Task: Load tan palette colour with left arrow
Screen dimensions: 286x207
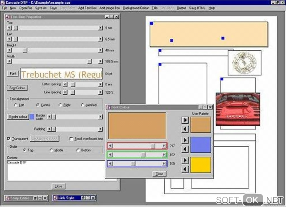Action: (185, 129)
